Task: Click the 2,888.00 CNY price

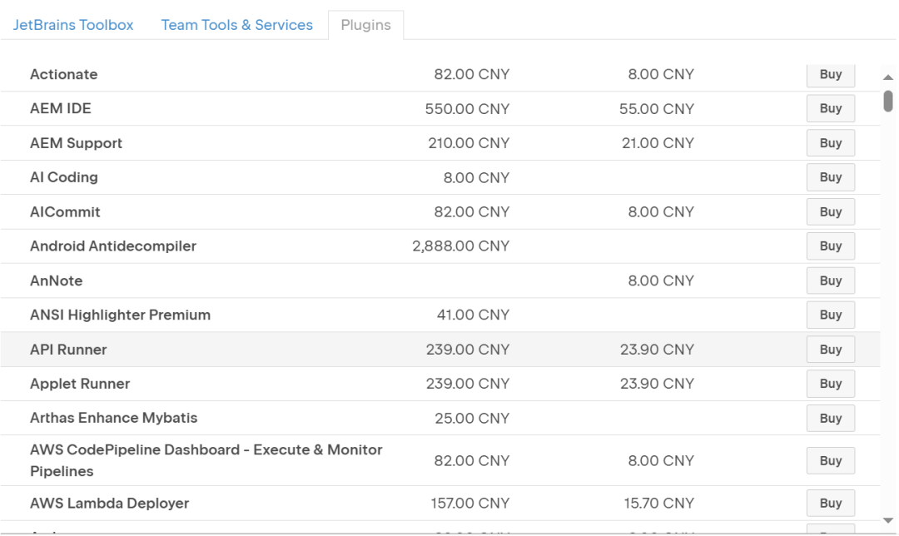Action: pyautogui.click(x=461, y=246)
